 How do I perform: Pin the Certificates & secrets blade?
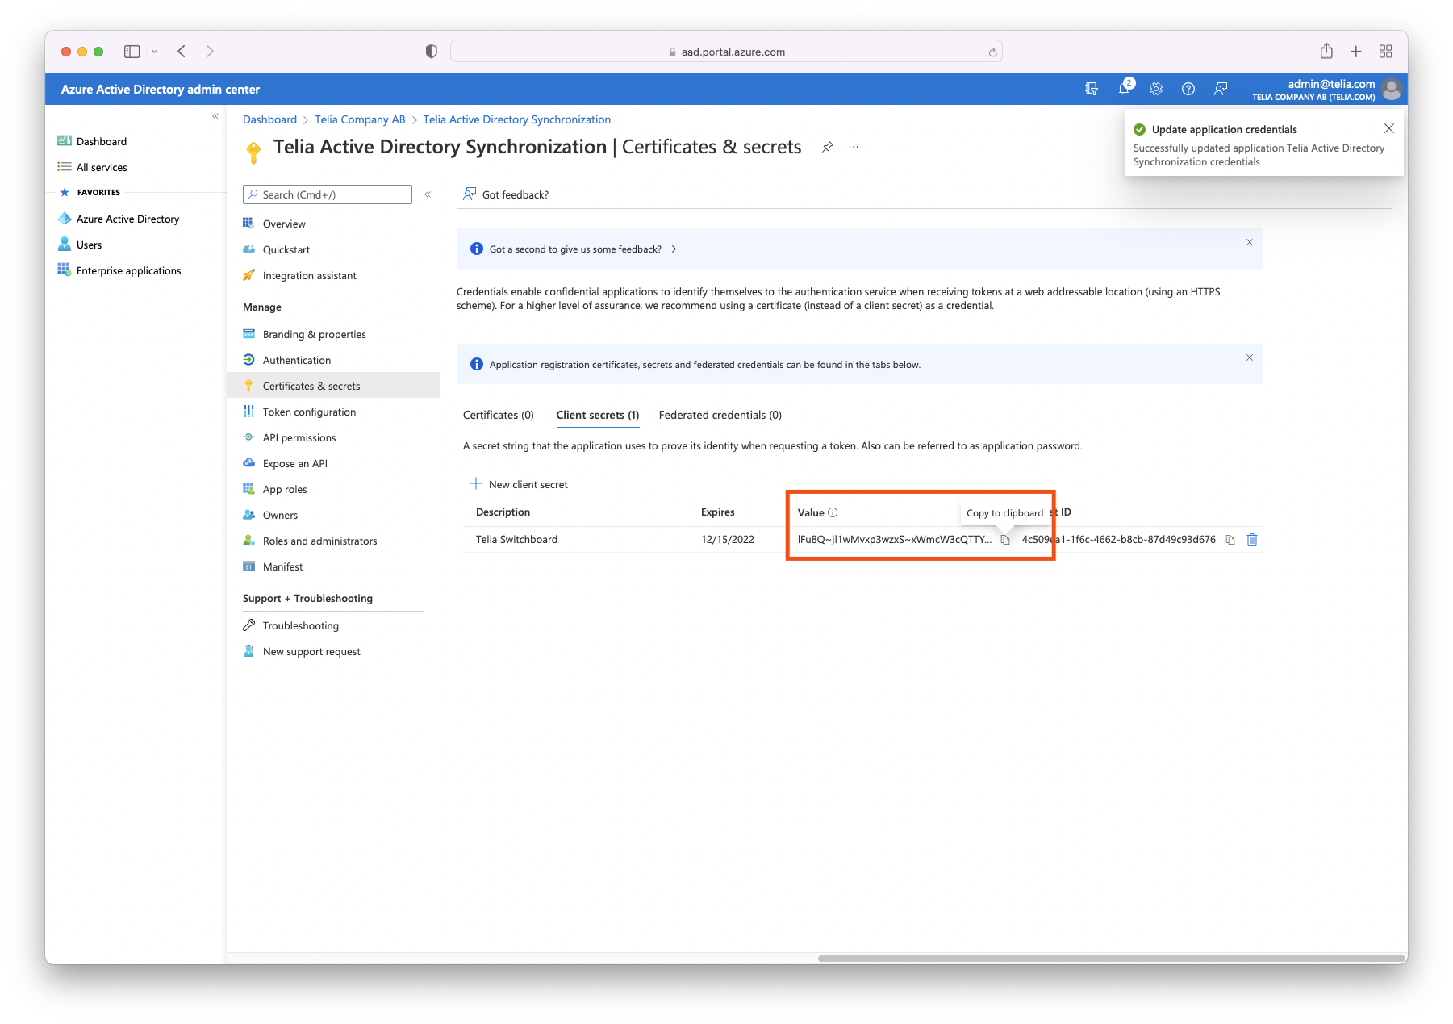[x=828, y=147]
